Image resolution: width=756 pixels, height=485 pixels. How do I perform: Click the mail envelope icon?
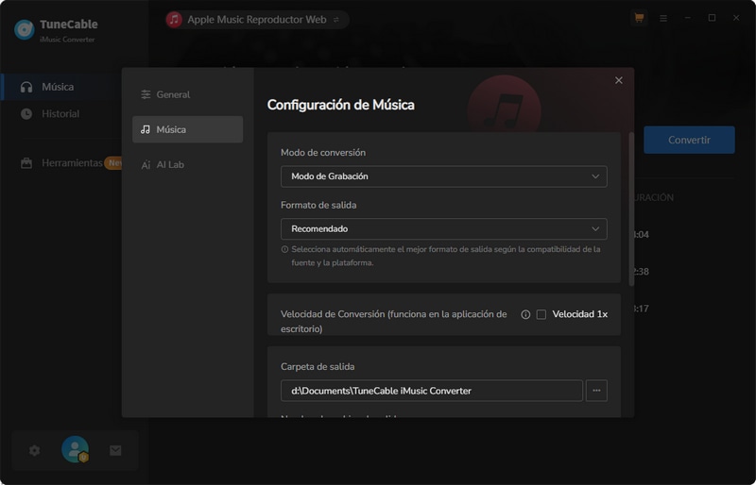coord(115,450)
